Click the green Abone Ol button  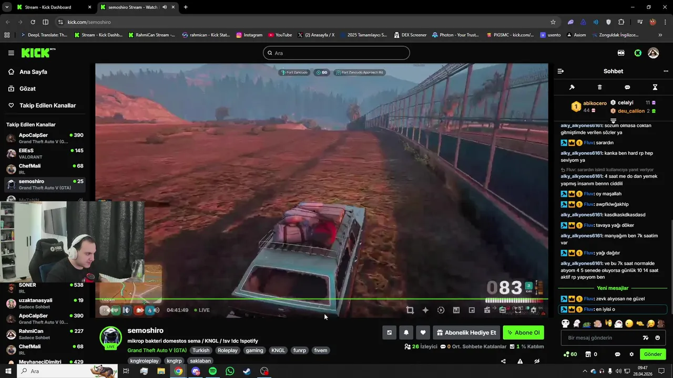(523, 332)
